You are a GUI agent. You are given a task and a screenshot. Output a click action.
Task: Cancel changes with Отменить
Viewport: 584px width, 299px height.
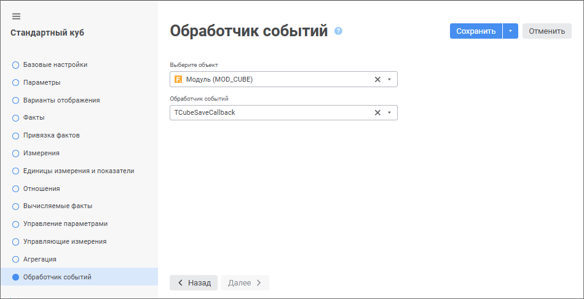click(x=547, y=31)
